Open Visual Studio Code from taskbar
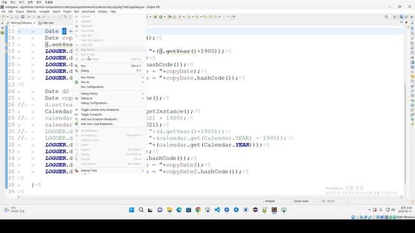Viewport: 415px width, 233px height. (x=217, y=210)
